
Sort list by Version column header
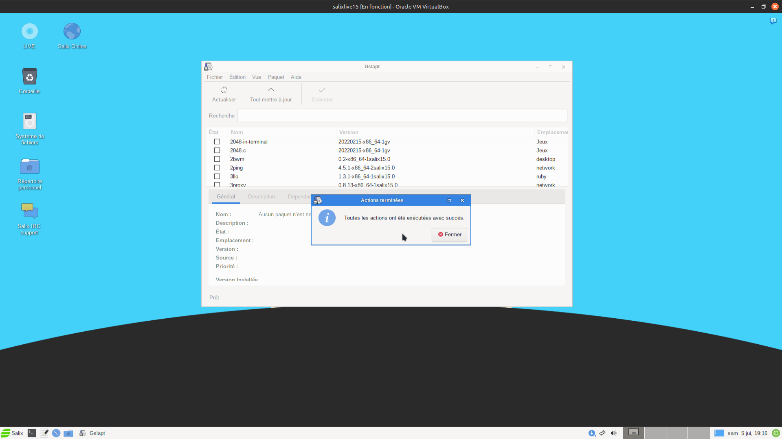pos(349,133)
